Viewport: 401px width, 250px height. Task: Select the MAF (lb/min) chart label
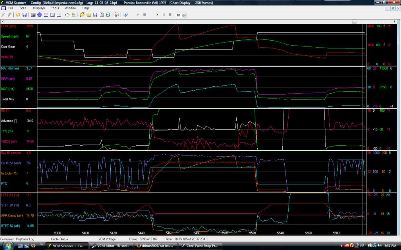click(x=10, y=68)
